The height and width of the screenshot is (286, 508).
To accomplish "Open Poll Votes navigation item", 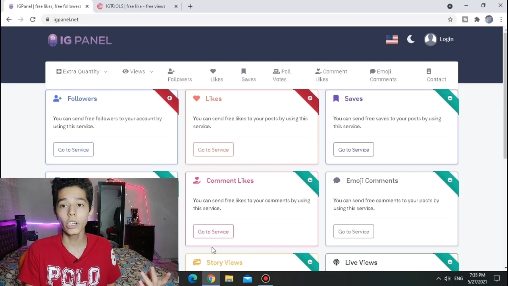I will pyautogui.click(x=281, y=75).
